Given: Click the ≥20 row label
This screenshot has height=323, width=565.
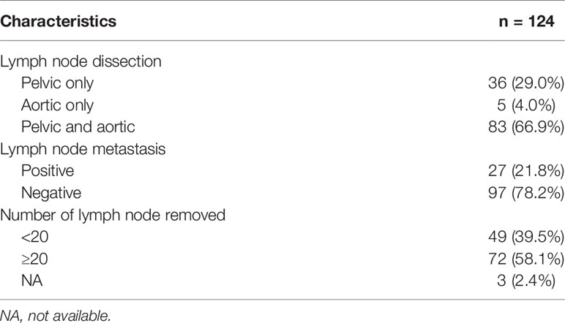Looking at the screenshot, I should [x=34, y=259].
